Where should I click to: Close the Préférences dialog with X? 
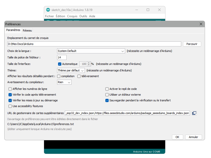[x=201, y=24]
